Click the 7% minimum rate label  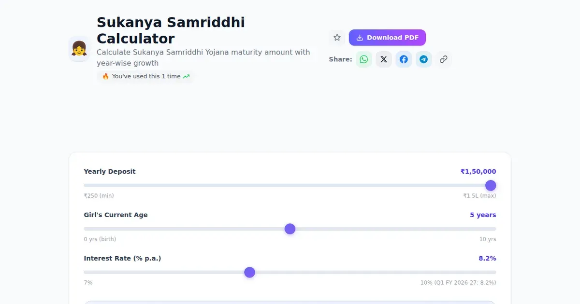pyautogui.click(x=88, y=283)
